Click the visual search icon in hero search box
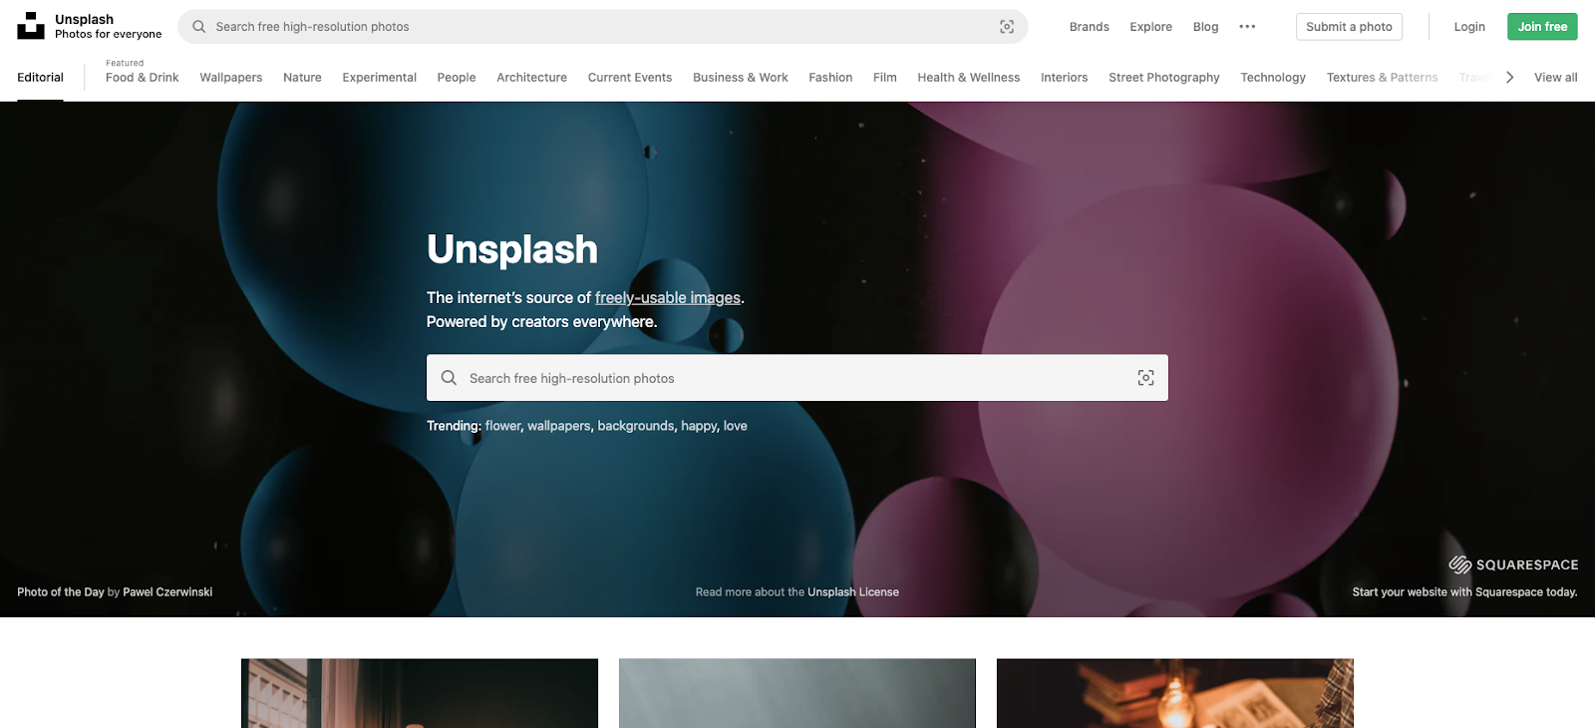 pos(1145,378)
